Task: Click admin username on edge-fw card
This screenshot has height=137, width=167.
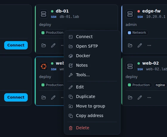Action: point(131,25)
